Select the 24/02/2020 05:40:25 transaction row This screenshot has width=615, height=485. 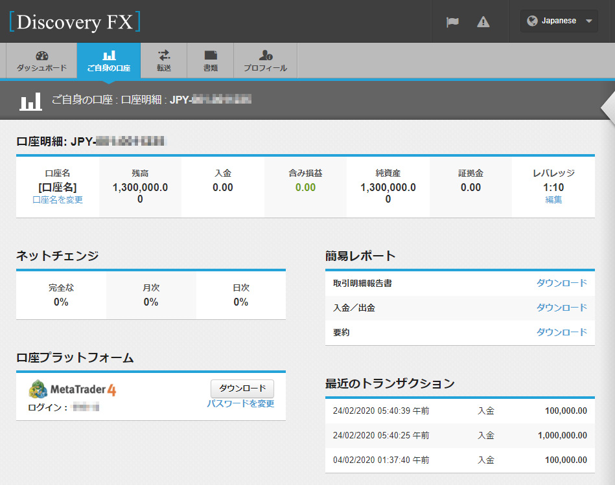pos(459,436)
